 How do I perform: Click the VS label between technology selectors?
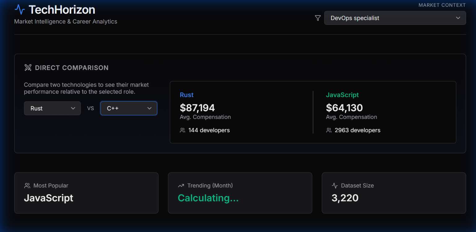90,108
